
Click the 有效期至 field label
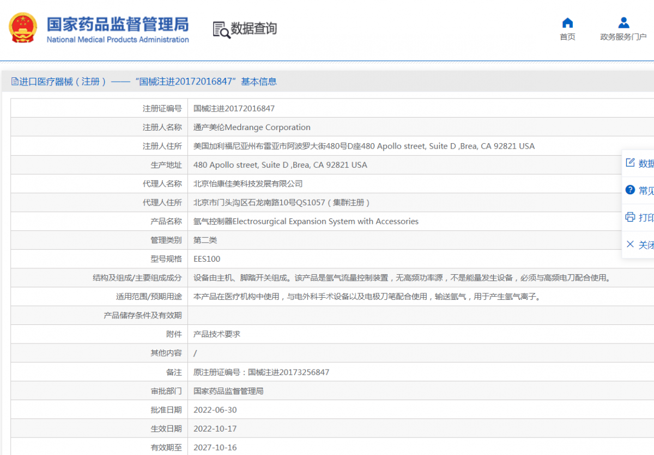click(166, 447)
